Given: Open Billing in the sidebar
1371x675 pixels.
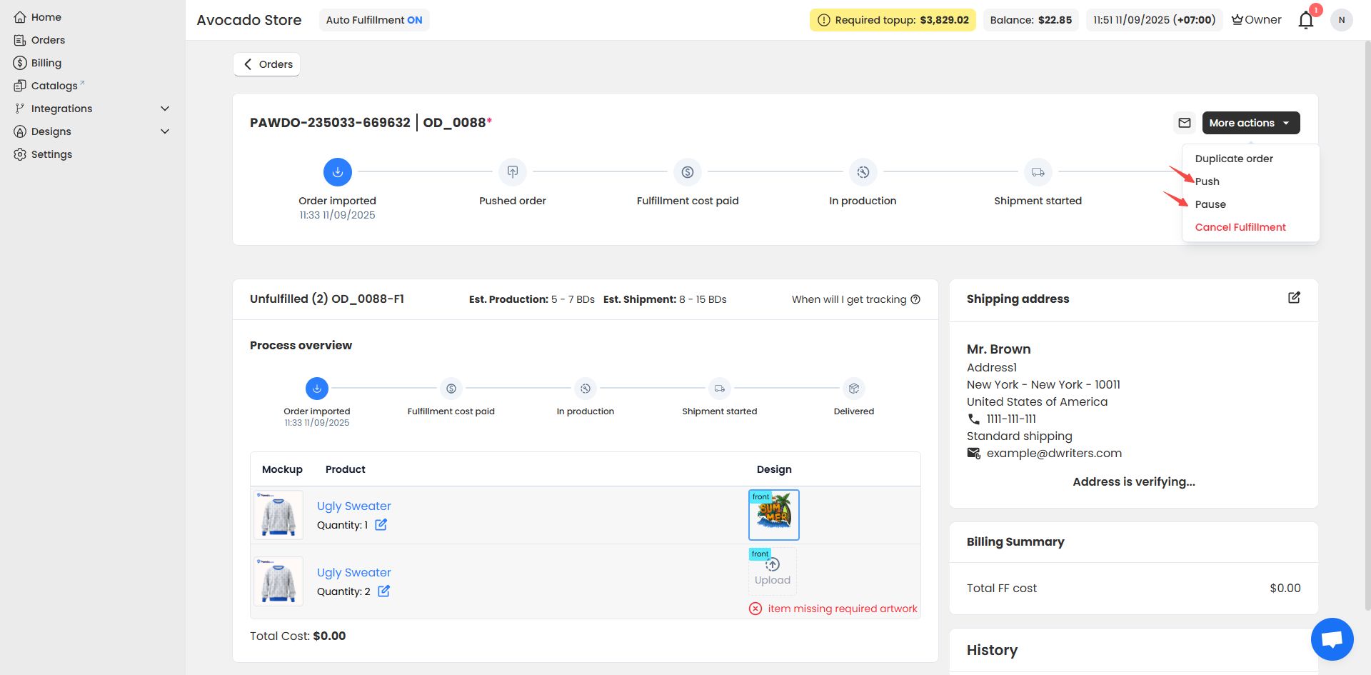Looking at the screenshot, I should pos(46,63).
